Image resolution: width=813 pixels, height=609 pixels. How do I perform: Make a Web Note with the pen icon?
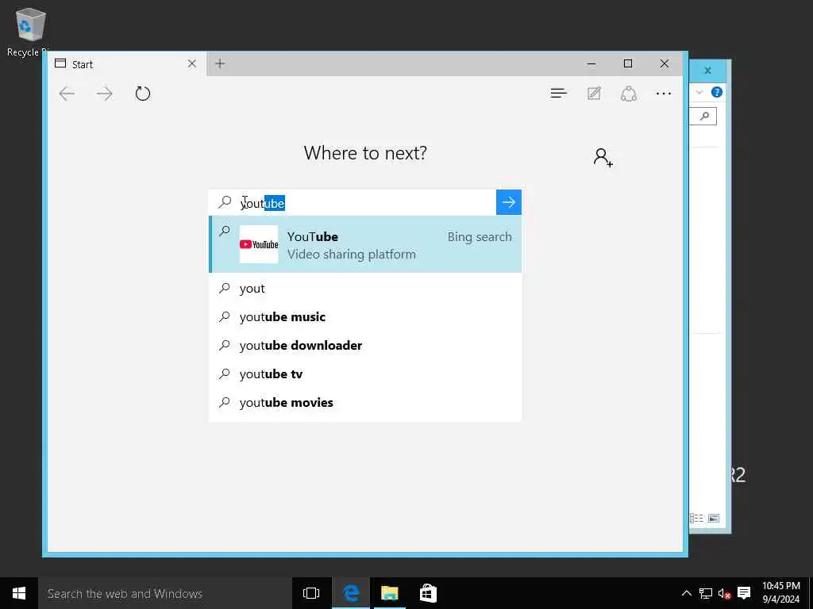[x=594, y=94]
